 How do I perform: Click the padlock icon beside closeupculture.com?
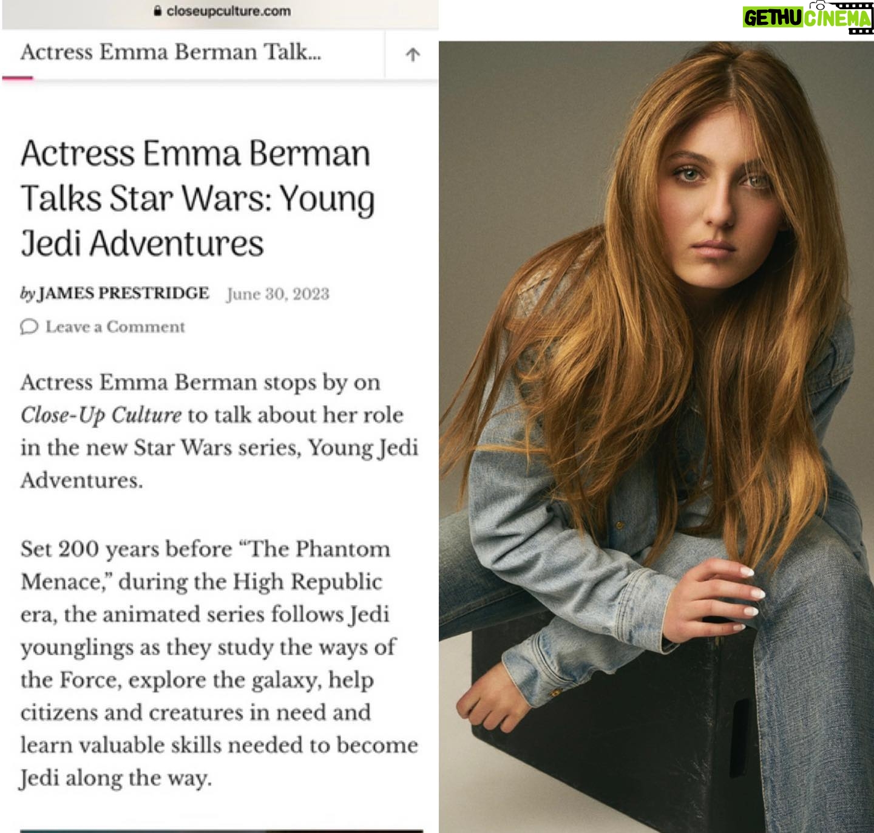[158, 11]
